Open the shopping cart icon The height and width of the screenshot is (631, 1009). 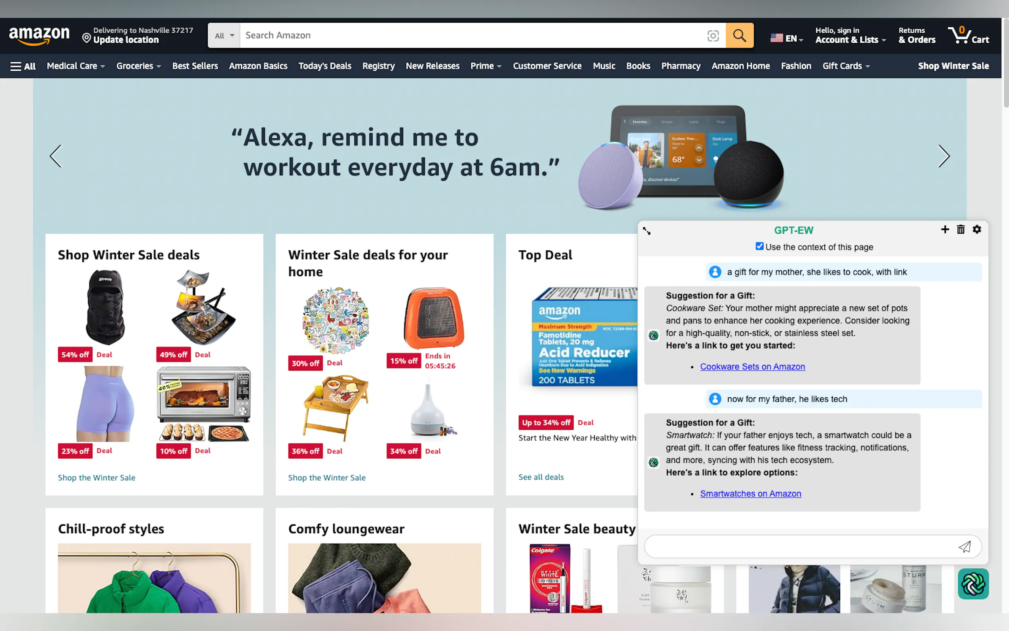[x=968, y=35]
